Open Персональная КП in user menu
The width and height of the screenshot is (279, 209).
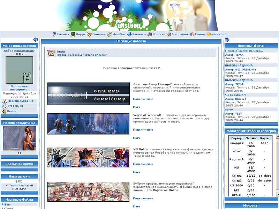click(20, 101)
